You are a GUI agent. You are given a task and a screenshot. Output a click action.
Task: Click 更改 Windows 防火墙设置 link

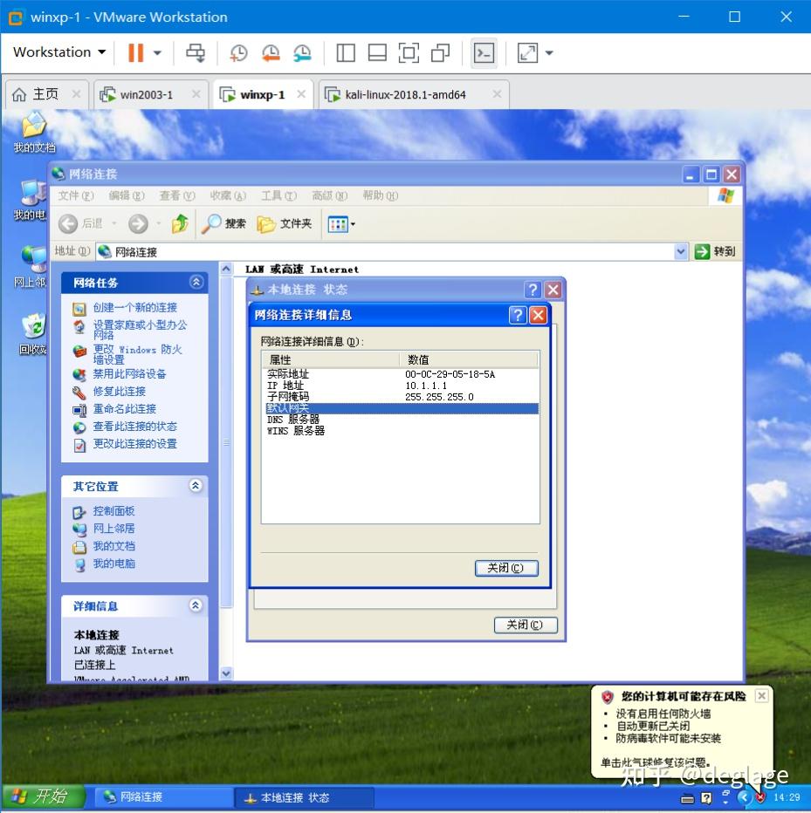(138, 354)
